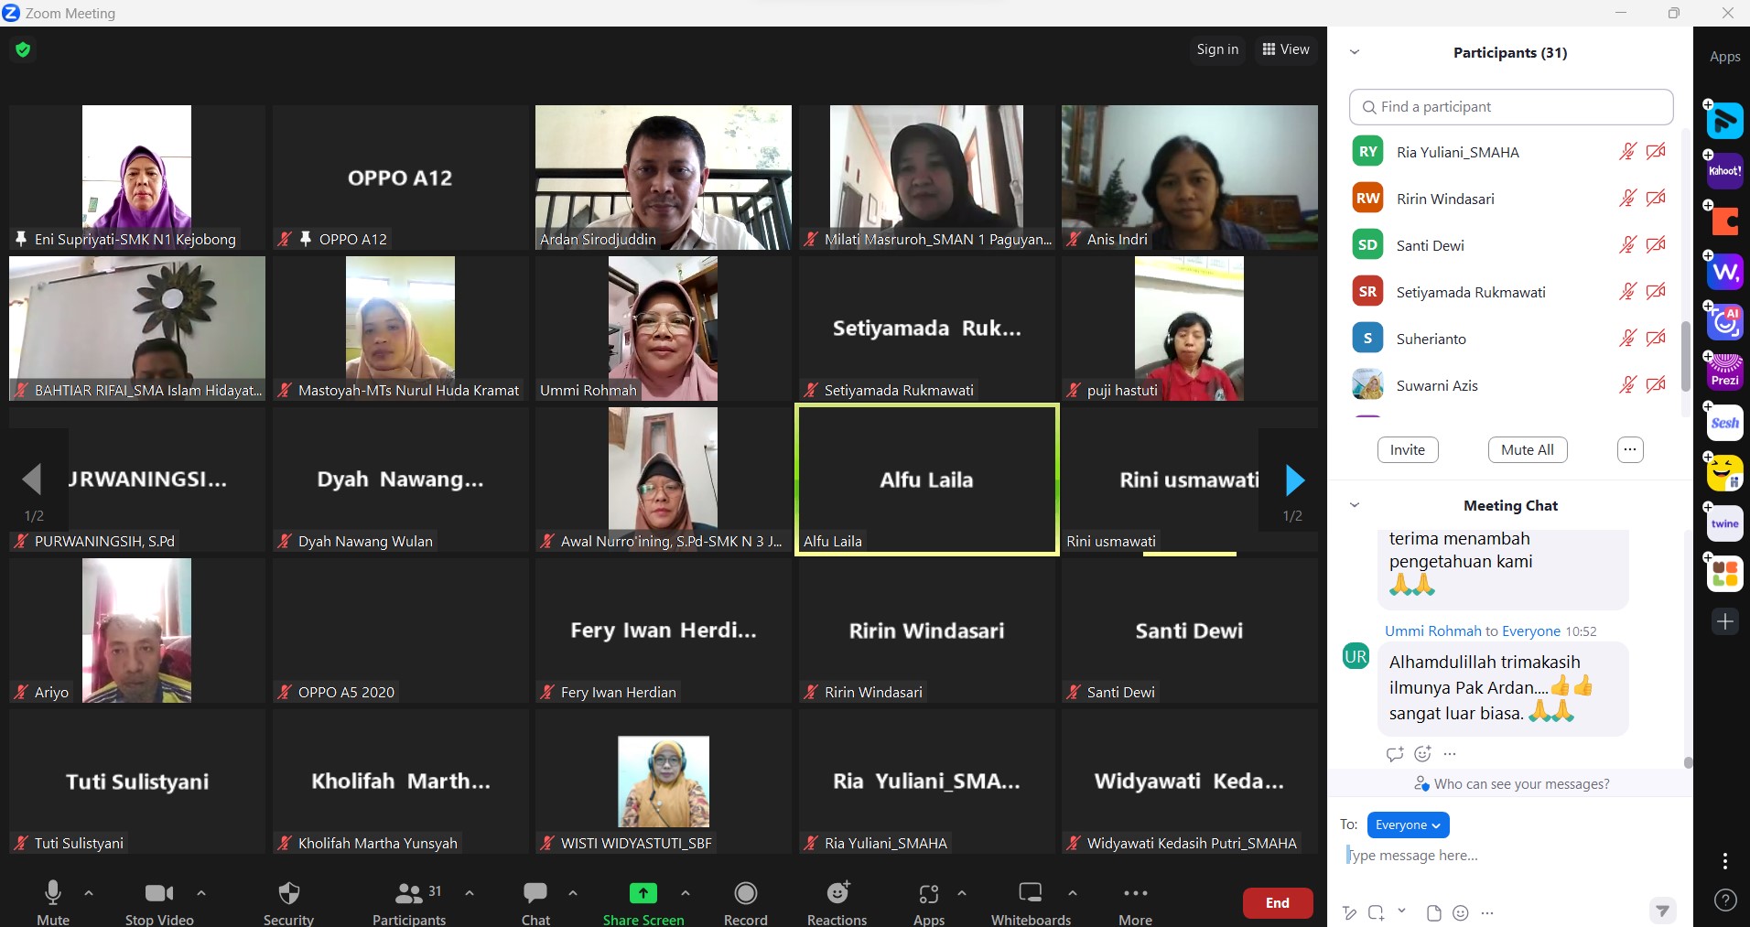Go to previous gallery page arrow

pos(33,480)
